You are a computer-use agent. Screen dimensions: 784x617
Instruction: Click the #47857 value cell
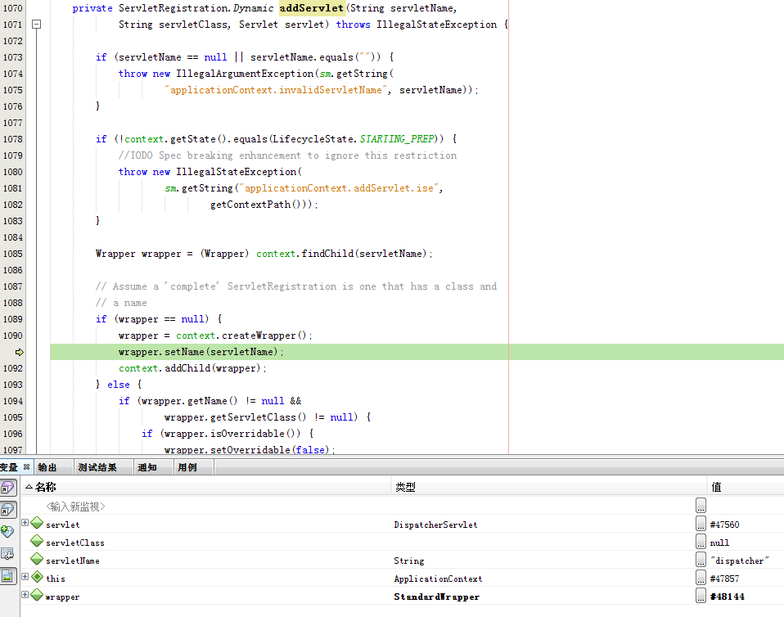[x=724, y=579]
